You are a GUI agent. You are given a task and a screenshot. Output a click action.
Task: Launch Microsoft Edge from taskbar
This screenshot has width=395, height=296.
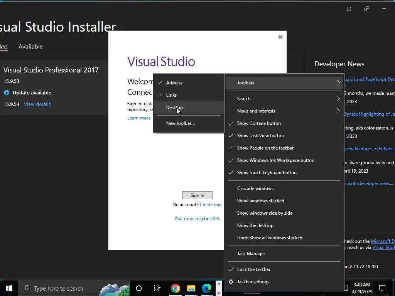pos(207,288)
